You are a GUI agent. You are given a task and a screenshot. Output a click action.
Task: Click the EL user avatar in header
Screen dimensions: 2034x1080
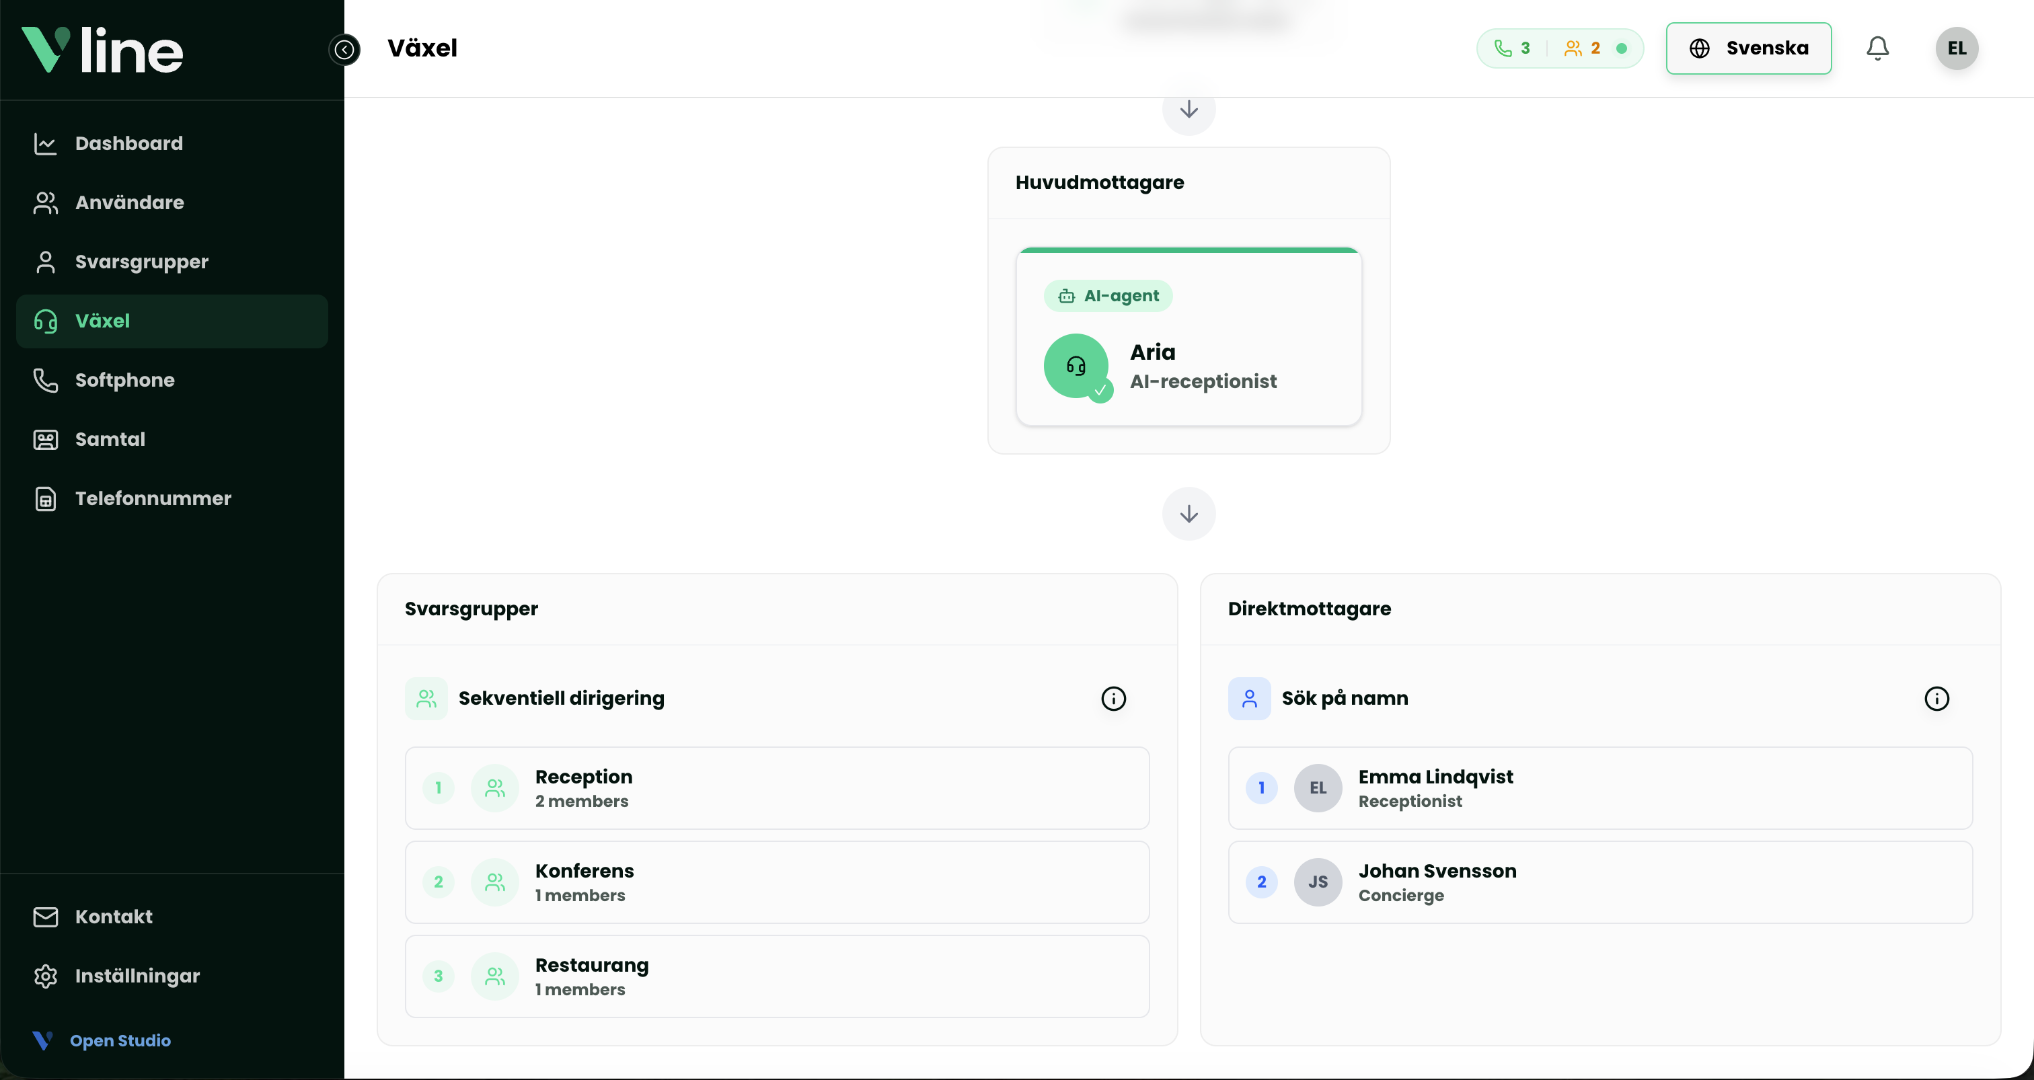[1956, 48]
